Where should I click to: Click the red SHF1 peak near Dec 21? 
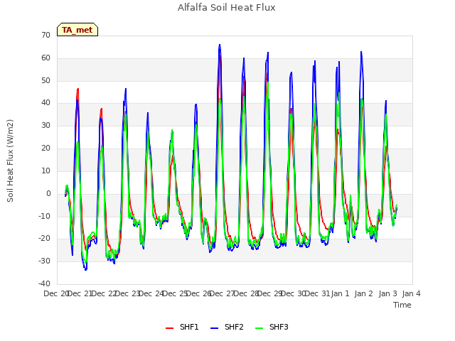tap(77, 89)
